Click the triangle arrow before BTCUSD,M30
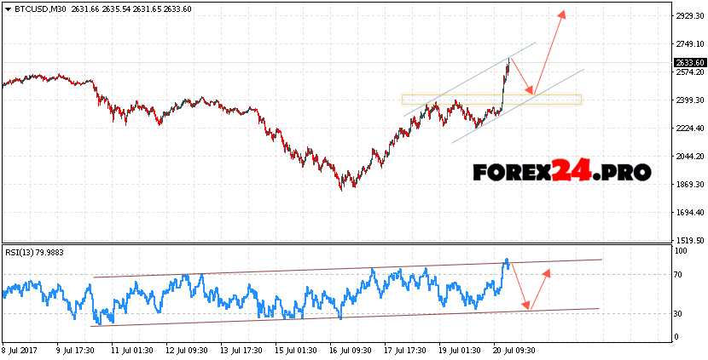The image size is (708, 360). (7, 9)
